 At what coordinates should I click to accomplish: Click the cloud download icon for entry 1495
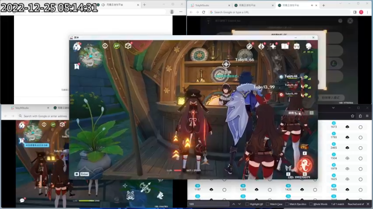(347, 189)
